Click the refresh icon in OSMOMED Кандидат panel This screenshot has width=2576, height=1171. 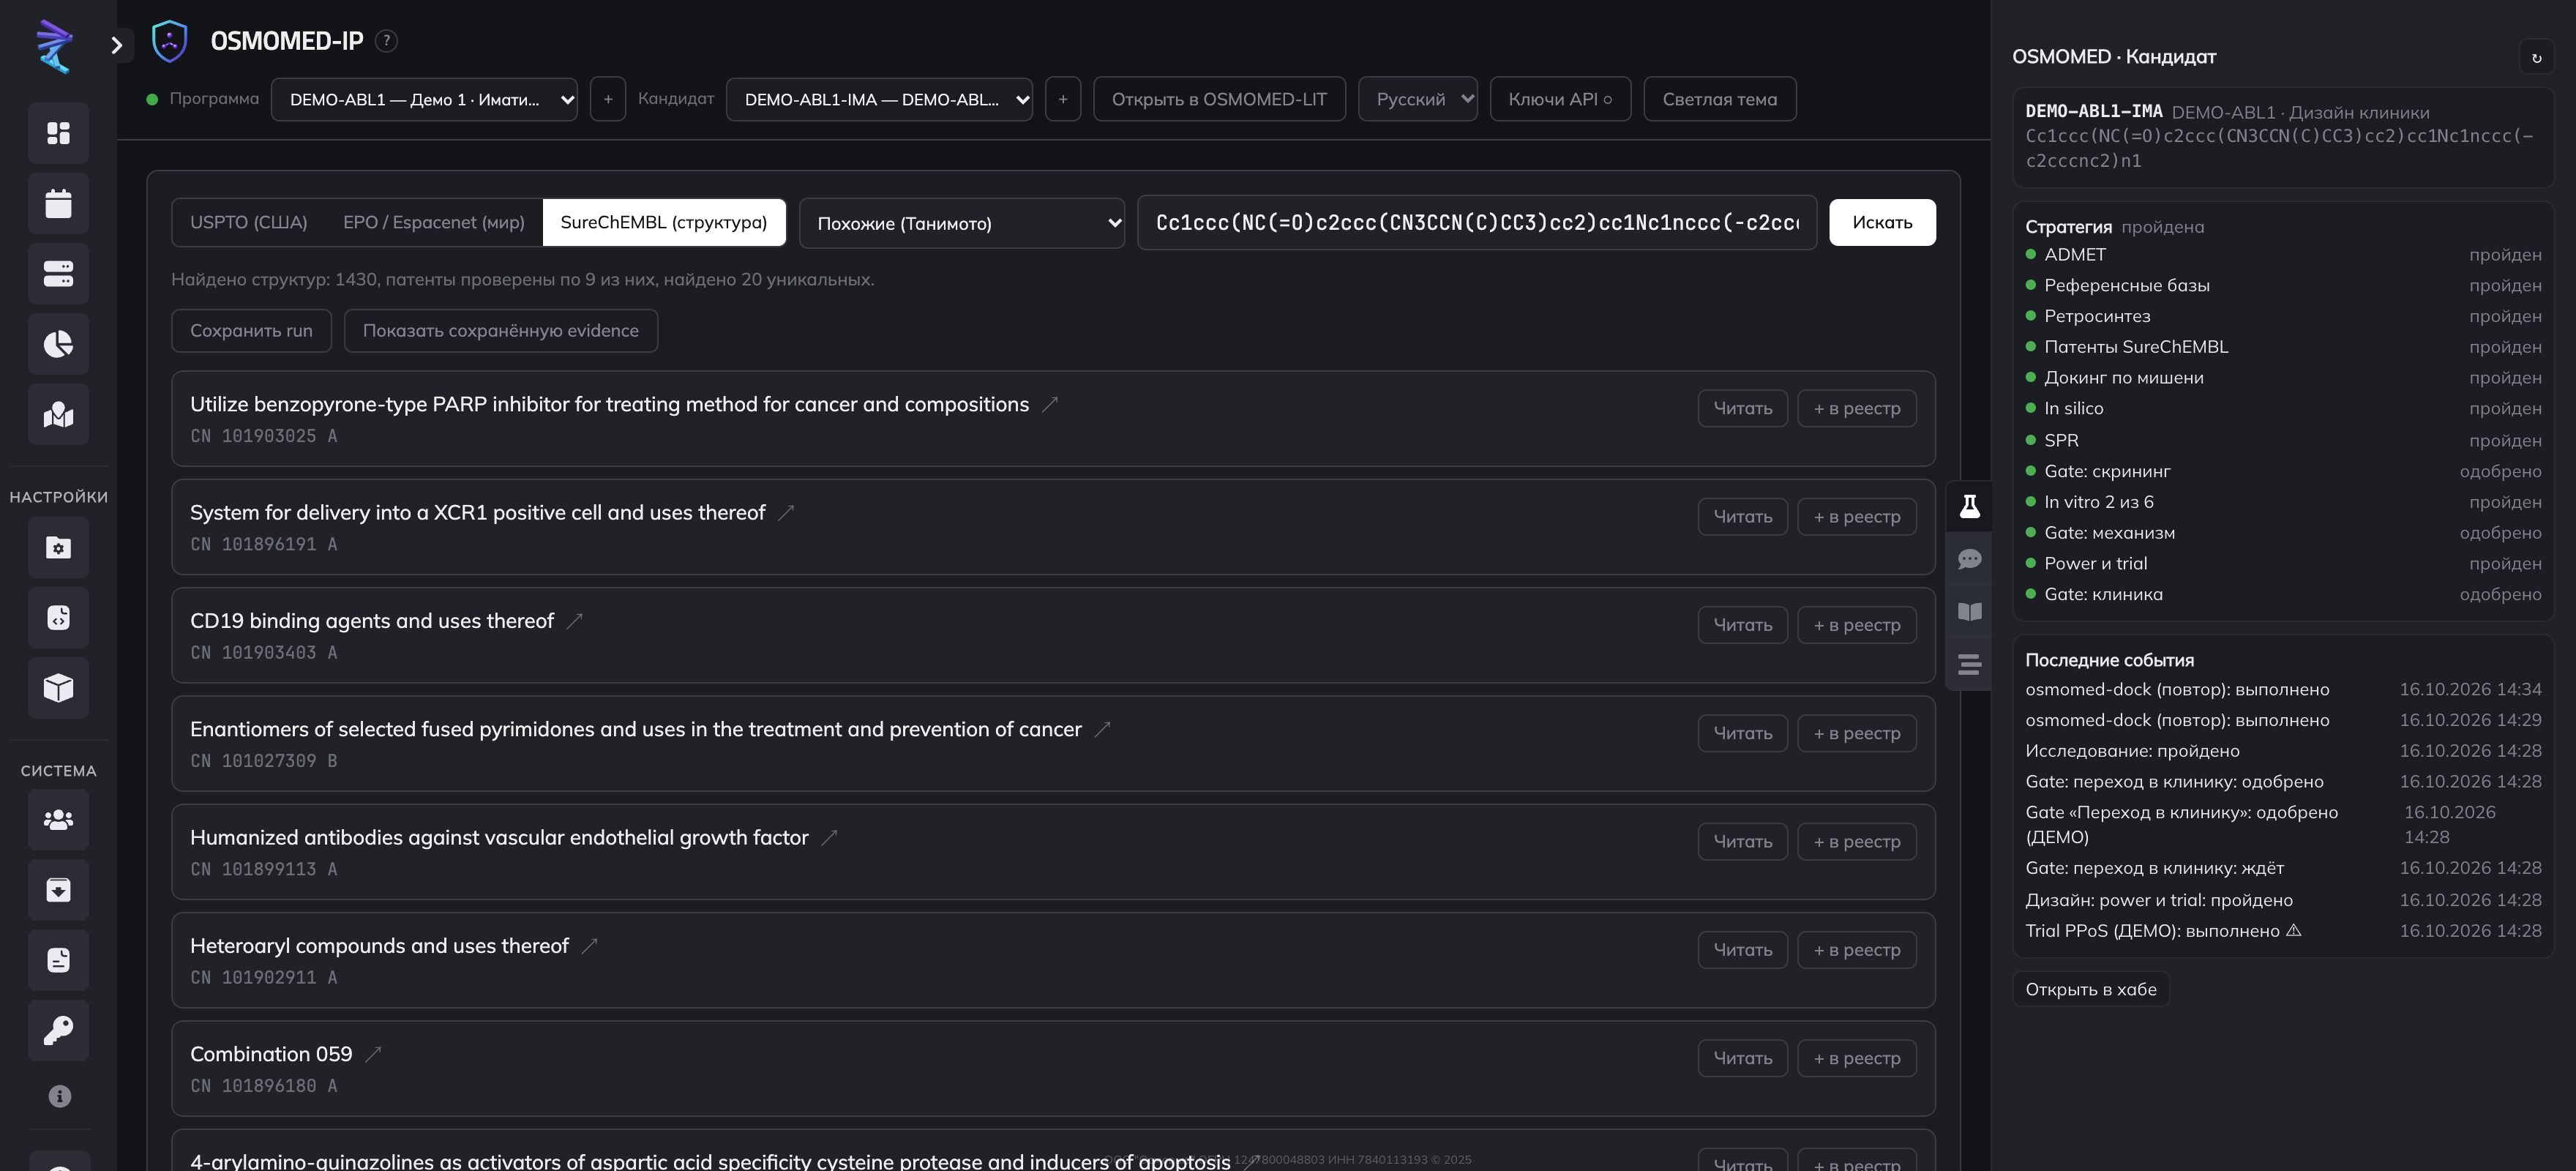coord(2536,57)
